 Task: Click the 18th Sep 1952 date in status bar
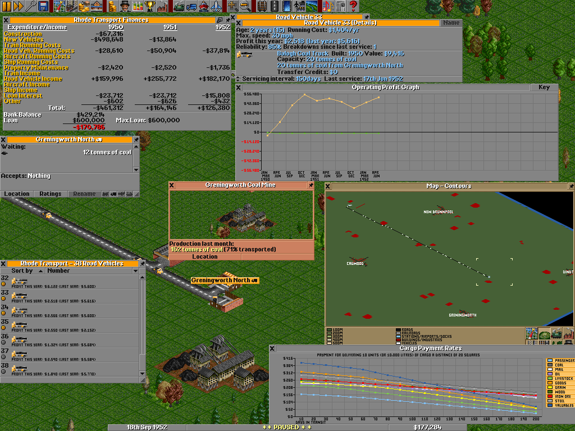147,427
